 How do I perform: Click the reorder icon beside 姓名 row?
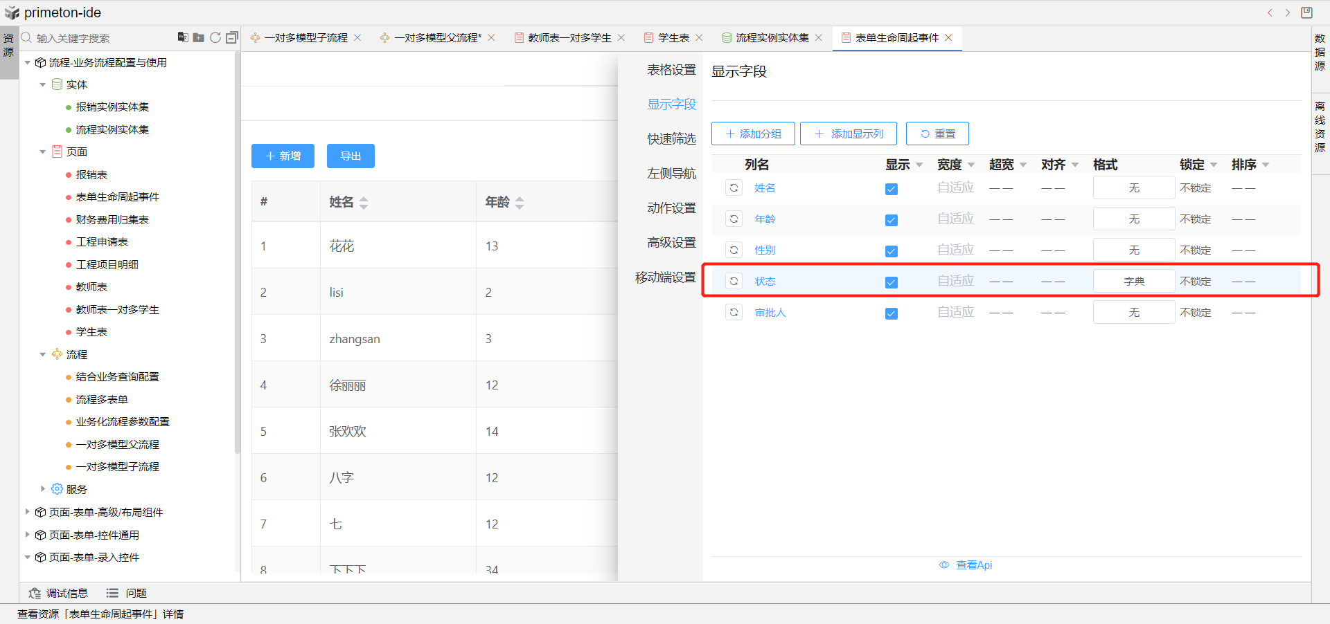coord(734,187)
